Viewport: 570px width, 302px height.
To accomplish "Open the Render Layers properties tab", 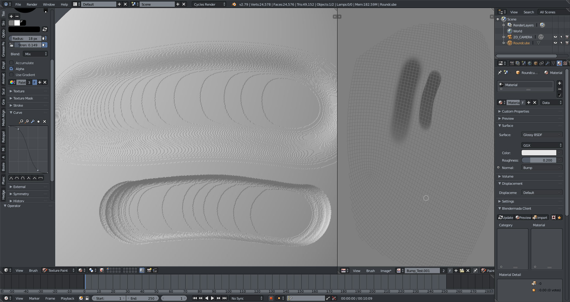I will coord(518,63).
